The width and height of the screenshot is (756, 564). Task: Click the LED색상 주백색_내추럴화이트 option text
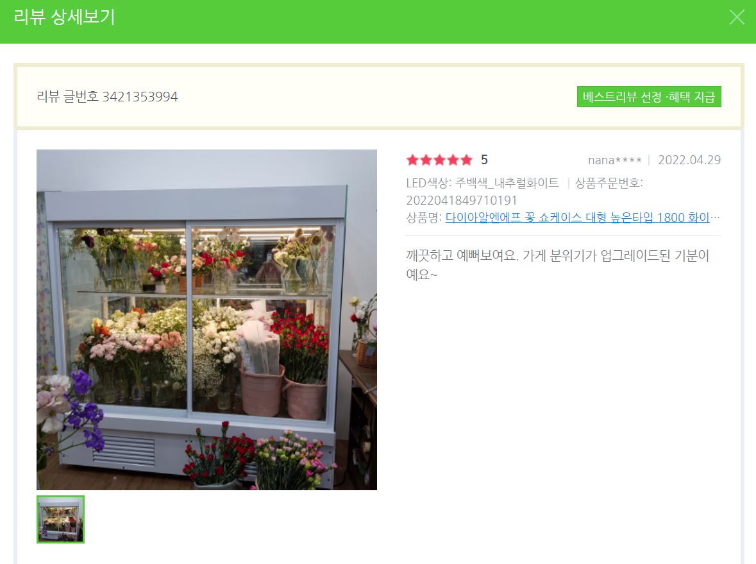(483, 183)
